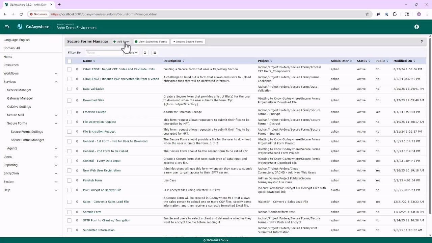Open gear menu for Submitted Information row
Screen dimensions: 432x243
77,230
